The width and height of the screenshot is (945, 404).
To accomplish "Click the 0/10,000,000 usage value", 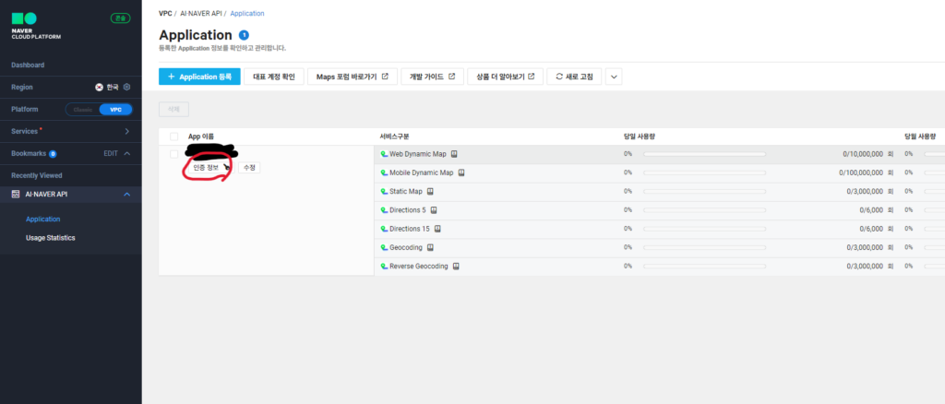I will click(x=863, y=154).
